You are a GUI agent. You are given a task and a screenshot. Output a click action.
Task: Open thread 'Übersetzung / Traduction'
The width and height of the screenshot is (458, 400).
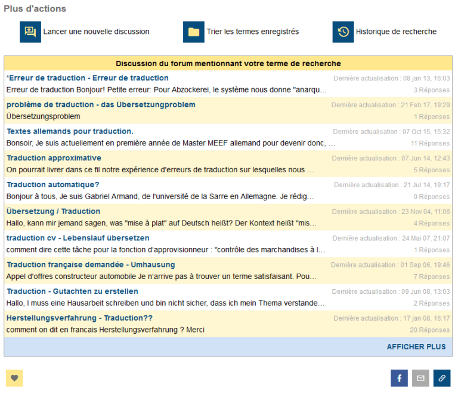(54, 211)
